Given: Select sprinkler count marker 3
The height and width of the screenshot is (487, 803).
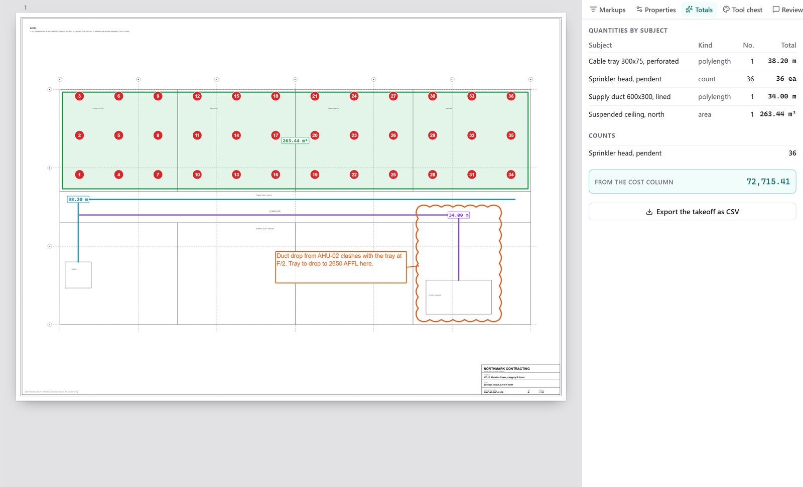Looking at the screenshot, I should (79, 96).
